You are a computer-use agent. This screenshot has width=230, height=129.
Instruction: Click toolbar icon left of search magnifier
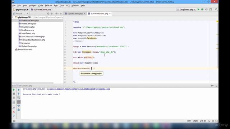[211, 10]
